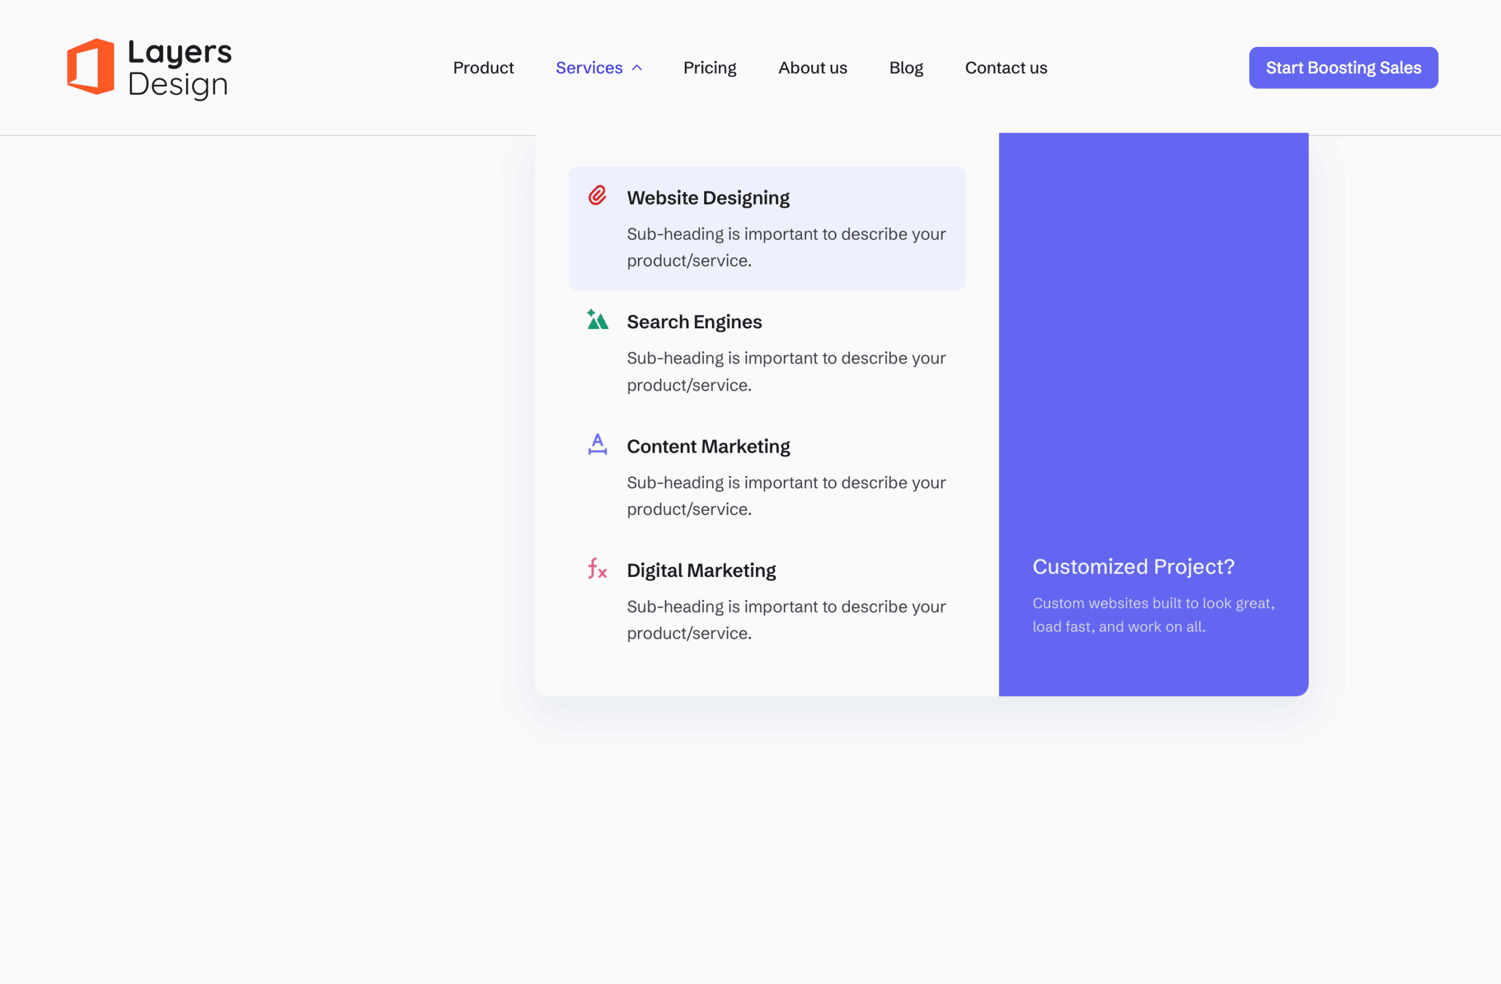Navigate to the About us page
Screen dimensions: 1501x984
[812, 67]
